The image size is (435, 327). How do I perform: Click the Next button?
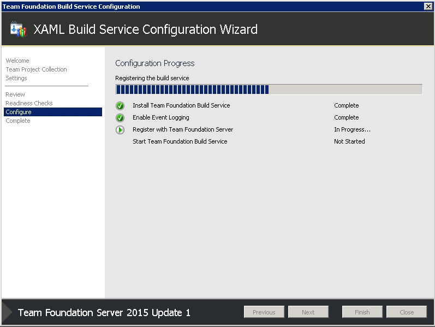point(308,312)
